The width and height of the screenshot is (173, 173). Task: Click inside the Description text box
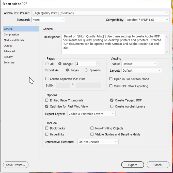tap(113, 44)
